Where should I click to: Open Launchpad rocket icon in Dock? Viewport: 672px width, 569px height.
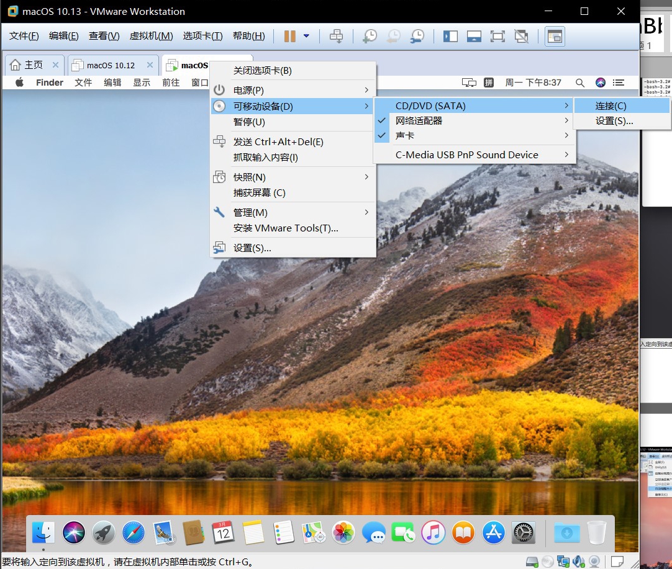point(103,533)
